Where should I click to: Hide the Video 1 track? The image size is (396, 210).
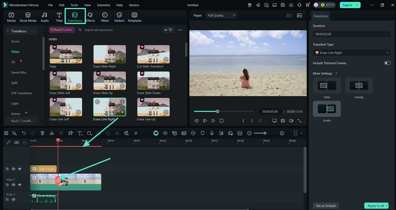coord(20,185)
